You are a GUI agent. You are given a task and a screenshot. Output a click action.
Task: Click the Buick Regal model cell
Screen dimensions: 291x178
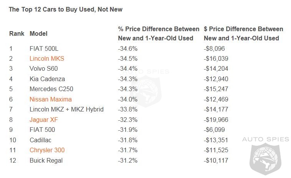(46, 160)
